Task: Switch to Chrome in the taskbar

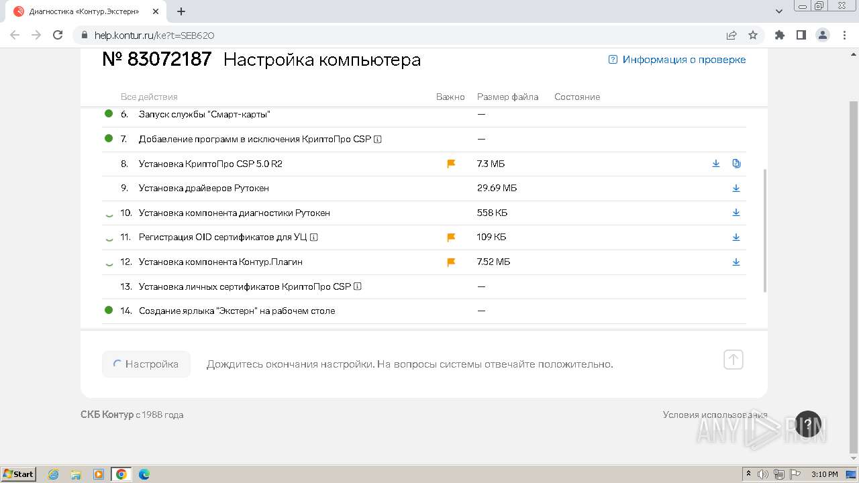Action: coord(121,474)
